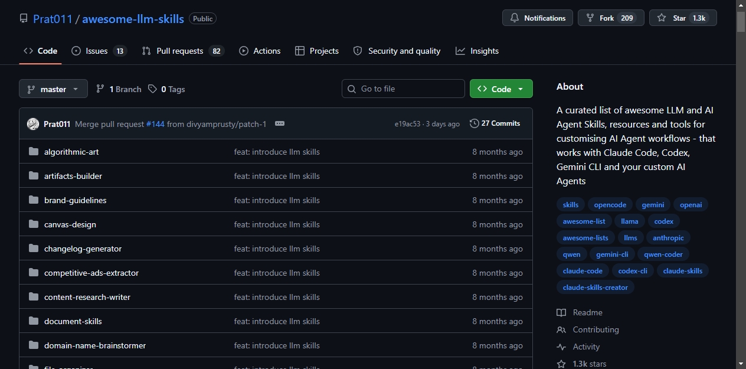The width and height of the screenshot is (746, 369).
Task: Open the Issues tab
Action: click(x=99, y=51)
